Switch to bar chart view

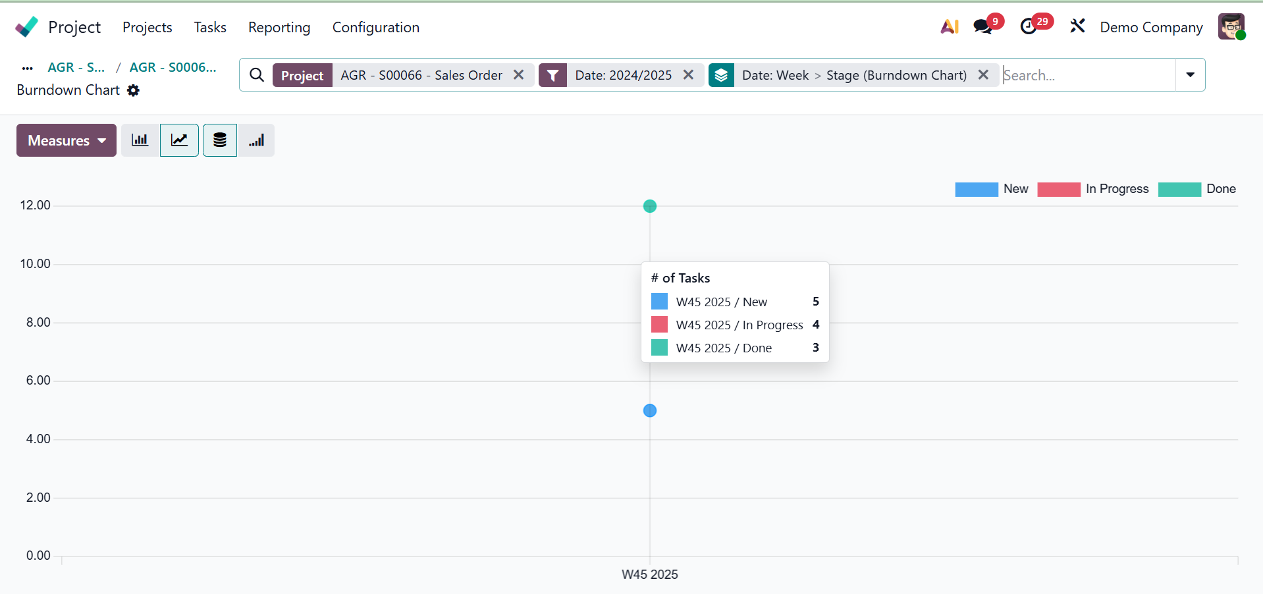(140, 140)
